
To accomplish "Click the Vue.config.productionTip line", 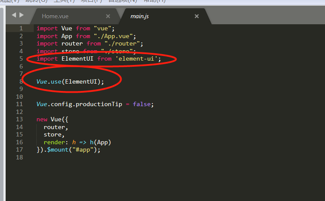I will coord(95,104).
